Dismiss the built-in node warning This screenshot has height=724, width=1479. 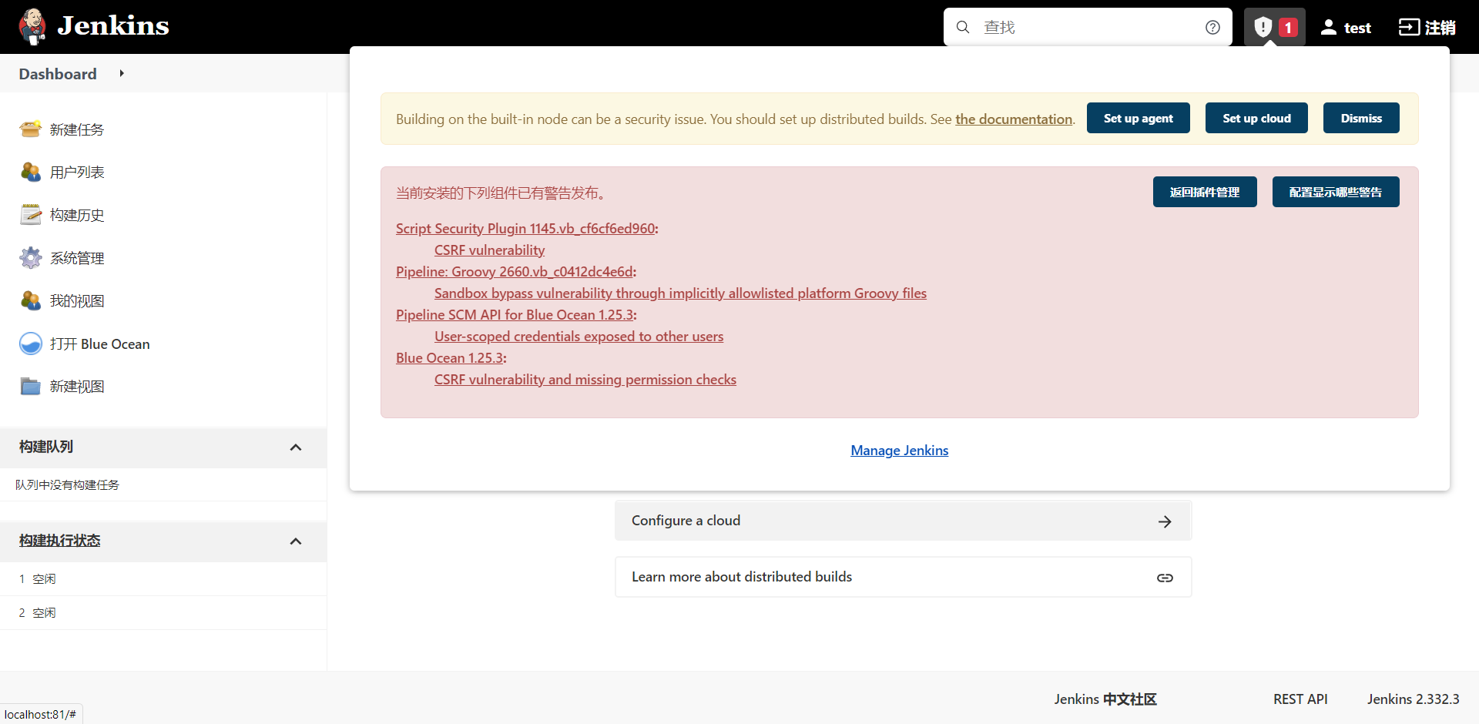pos(1361,118)
